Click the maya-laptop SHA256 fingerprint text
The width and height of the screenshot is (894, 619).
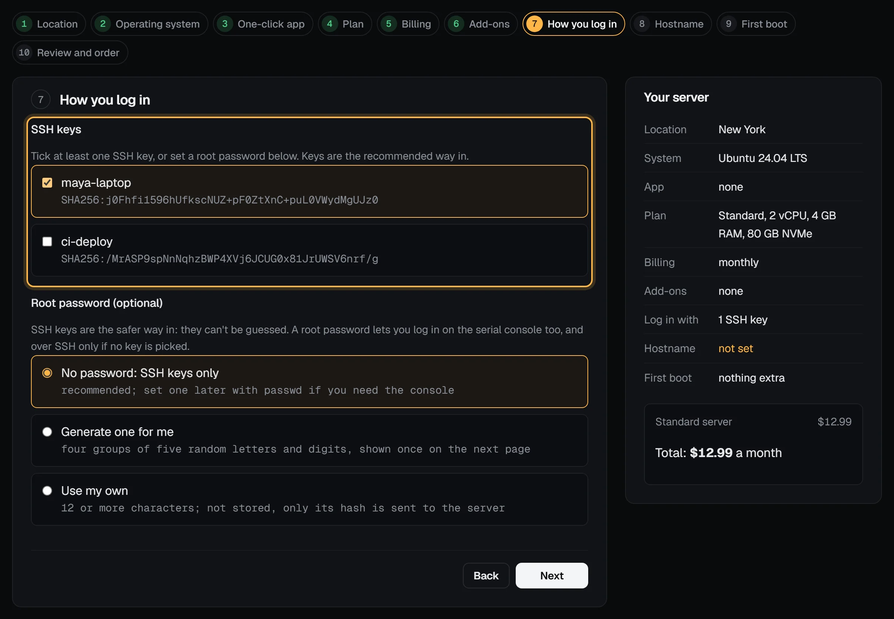[x=219, y=200]
